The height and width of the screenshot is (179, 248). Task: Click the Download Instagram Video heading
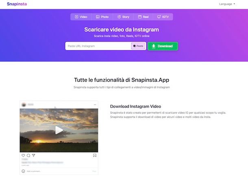point(135,106)
